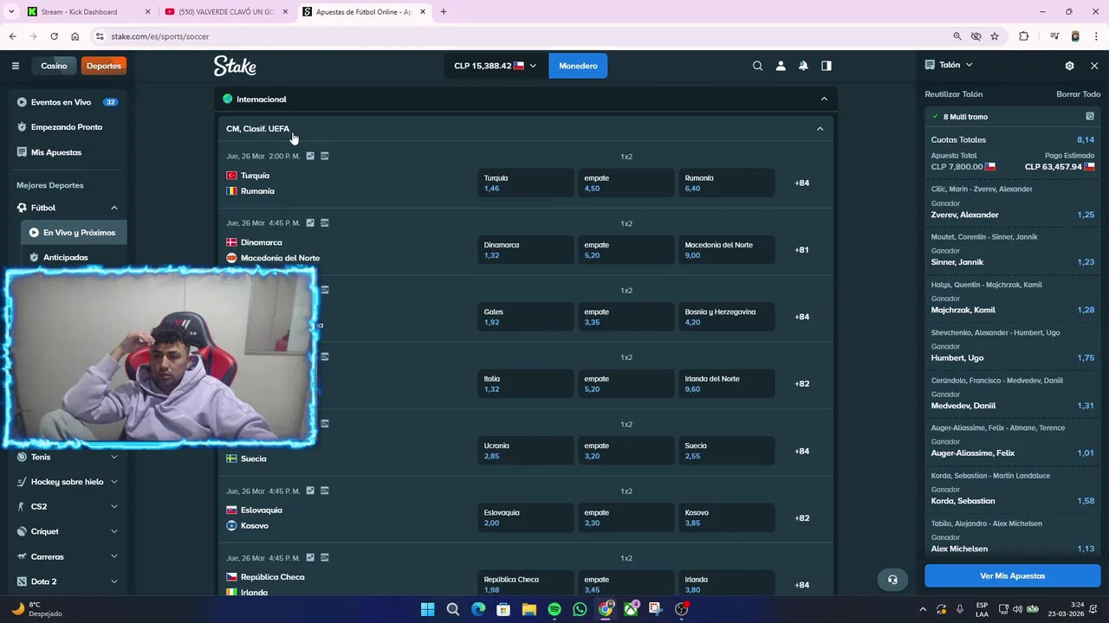Open the notifications bell
This screenshot has width=1109, height=623.
803,66
